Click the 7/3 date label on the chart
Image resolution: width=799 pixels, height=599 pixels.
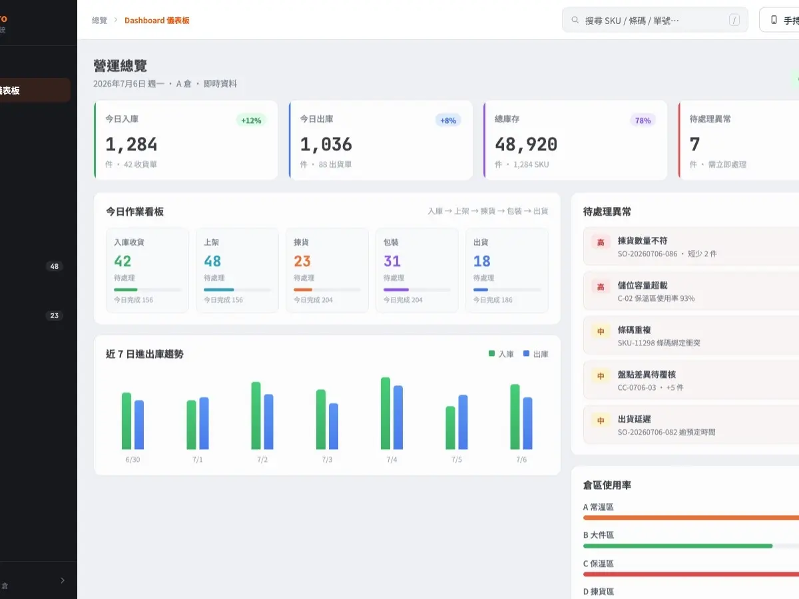tap(327, 460)
